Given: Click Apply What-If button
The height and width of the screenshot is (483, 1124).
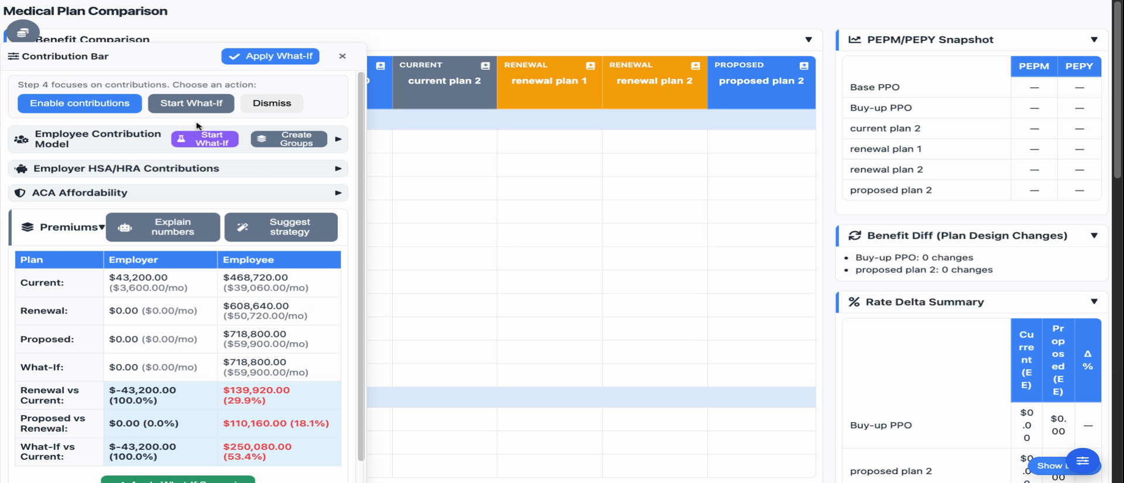Looking at the screenshot, I should (270, 56).
